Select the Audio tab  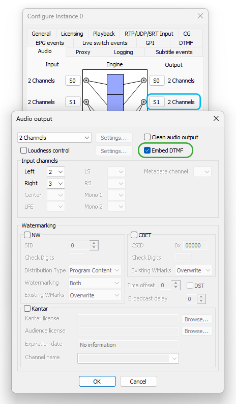(45, 51)
